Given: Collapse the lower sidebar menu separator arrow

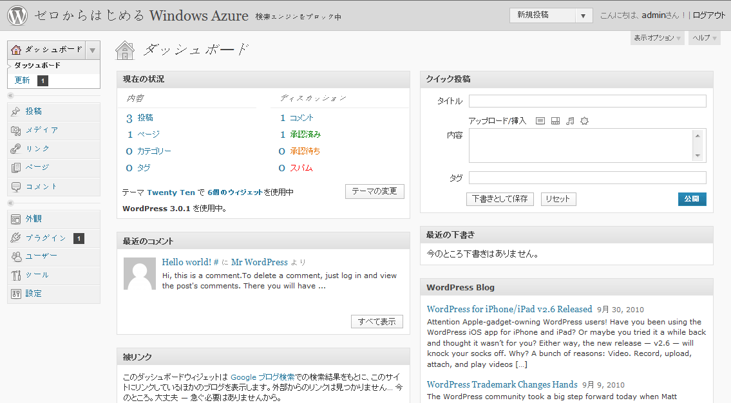Looking at the screenshot, I should click(11, 203).
